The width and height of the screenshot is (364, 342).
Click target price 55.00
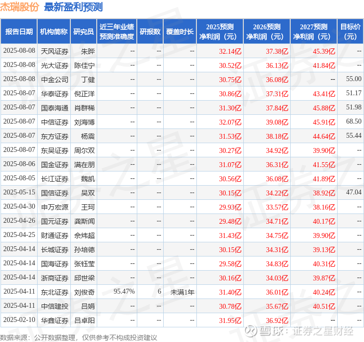tap(354, 79)
